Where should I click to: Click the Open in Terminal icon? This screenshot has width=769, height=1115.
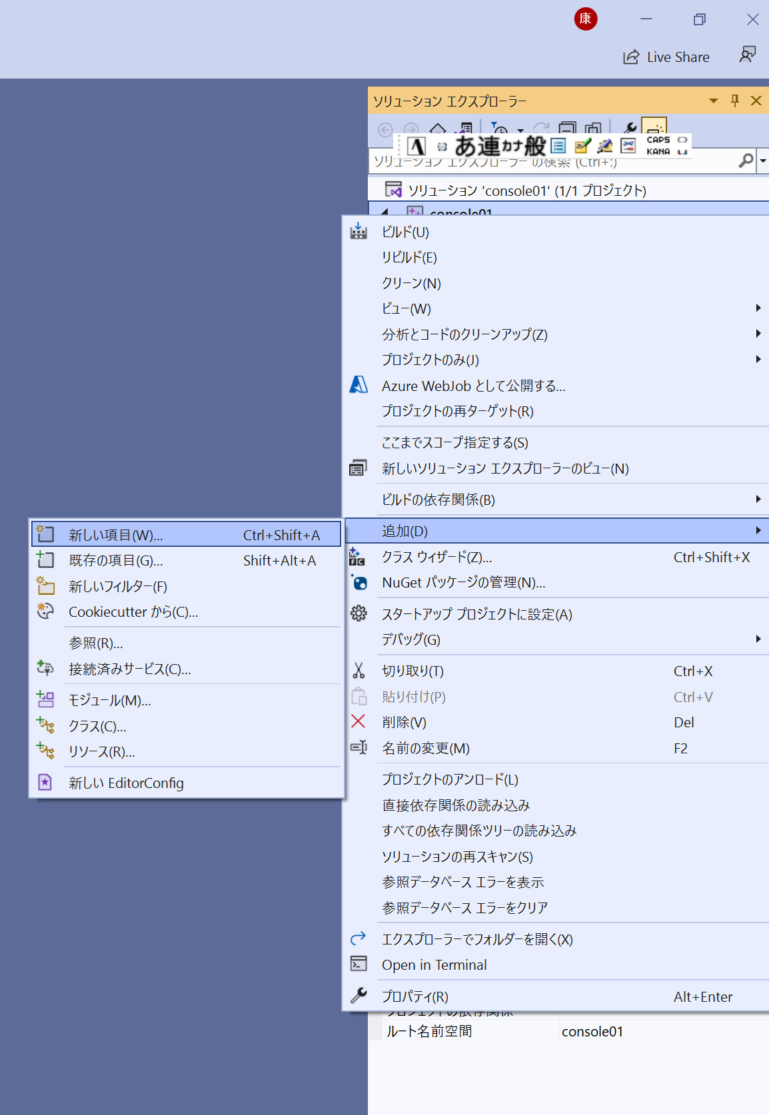[359, 964]
